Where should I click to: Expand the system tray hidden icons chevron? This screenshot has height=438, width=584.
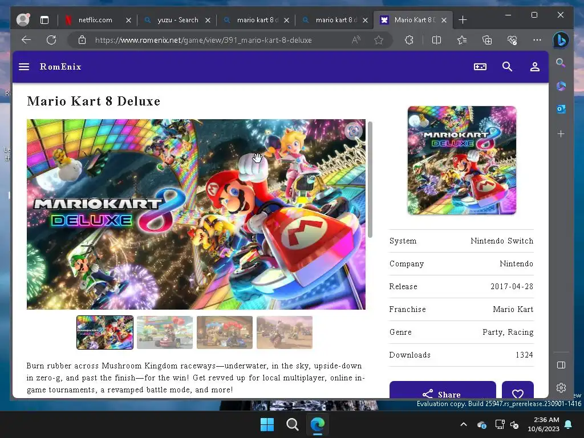464,424
